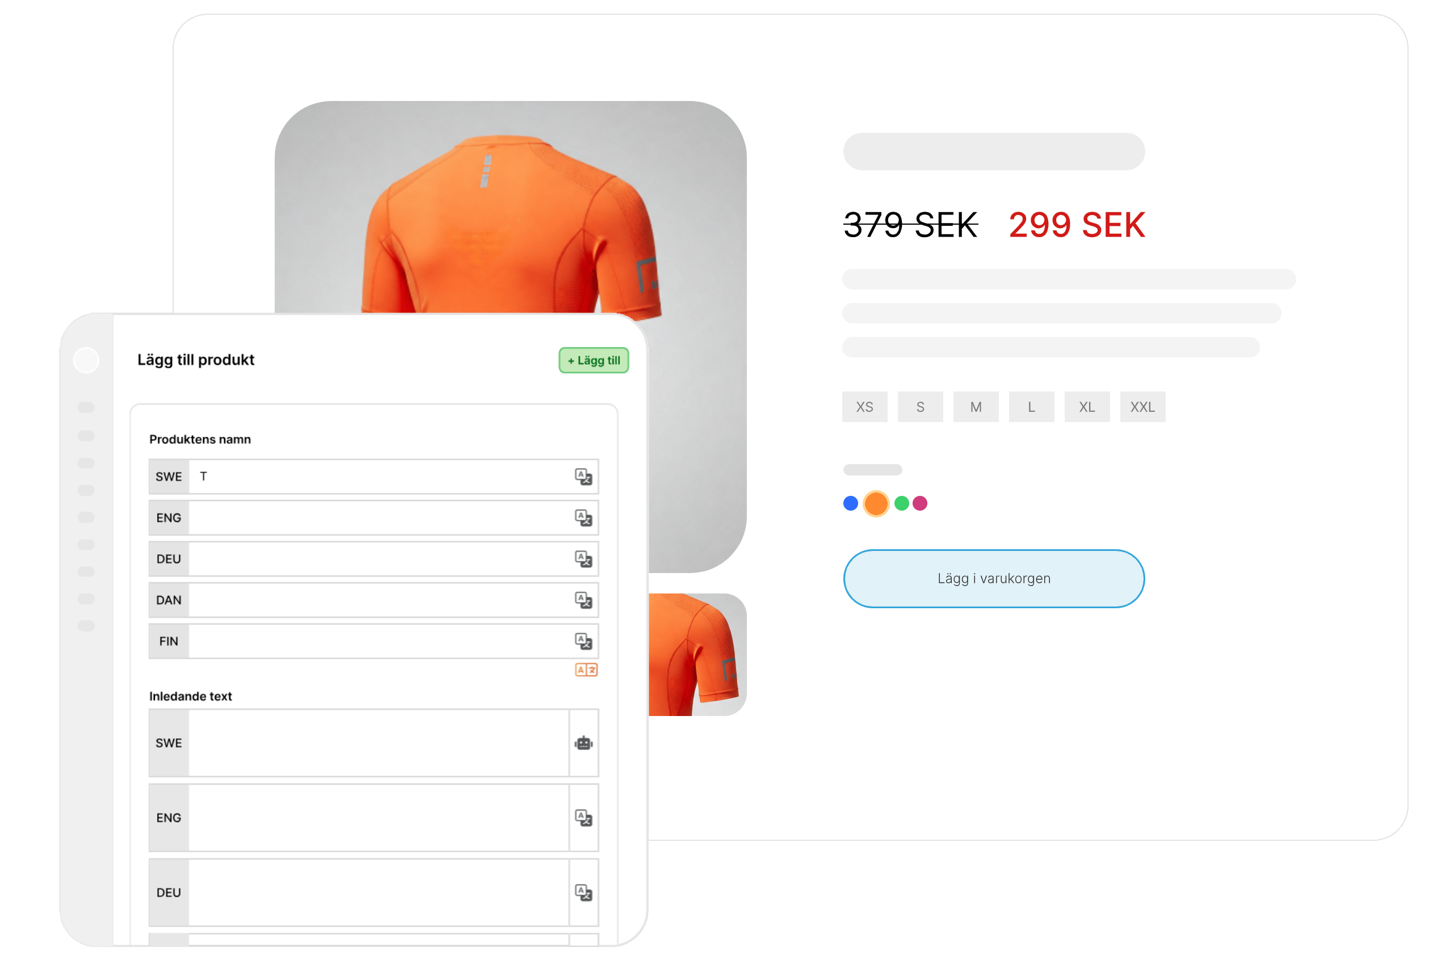Click translate icon in ENG product name row
Image resolution: width=1437 pixels, height=960 pixels.
583,518
